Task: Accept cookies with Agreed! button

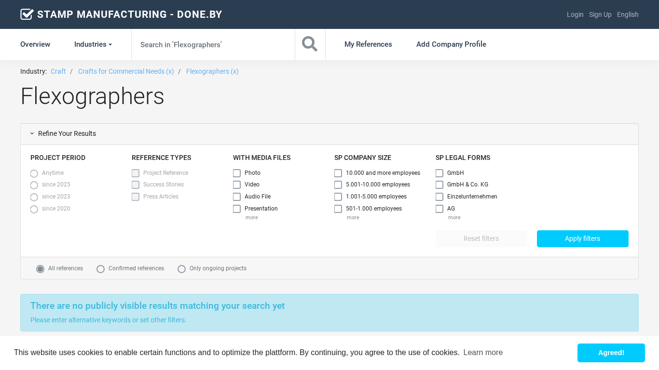Action: [x=611, y=353]
